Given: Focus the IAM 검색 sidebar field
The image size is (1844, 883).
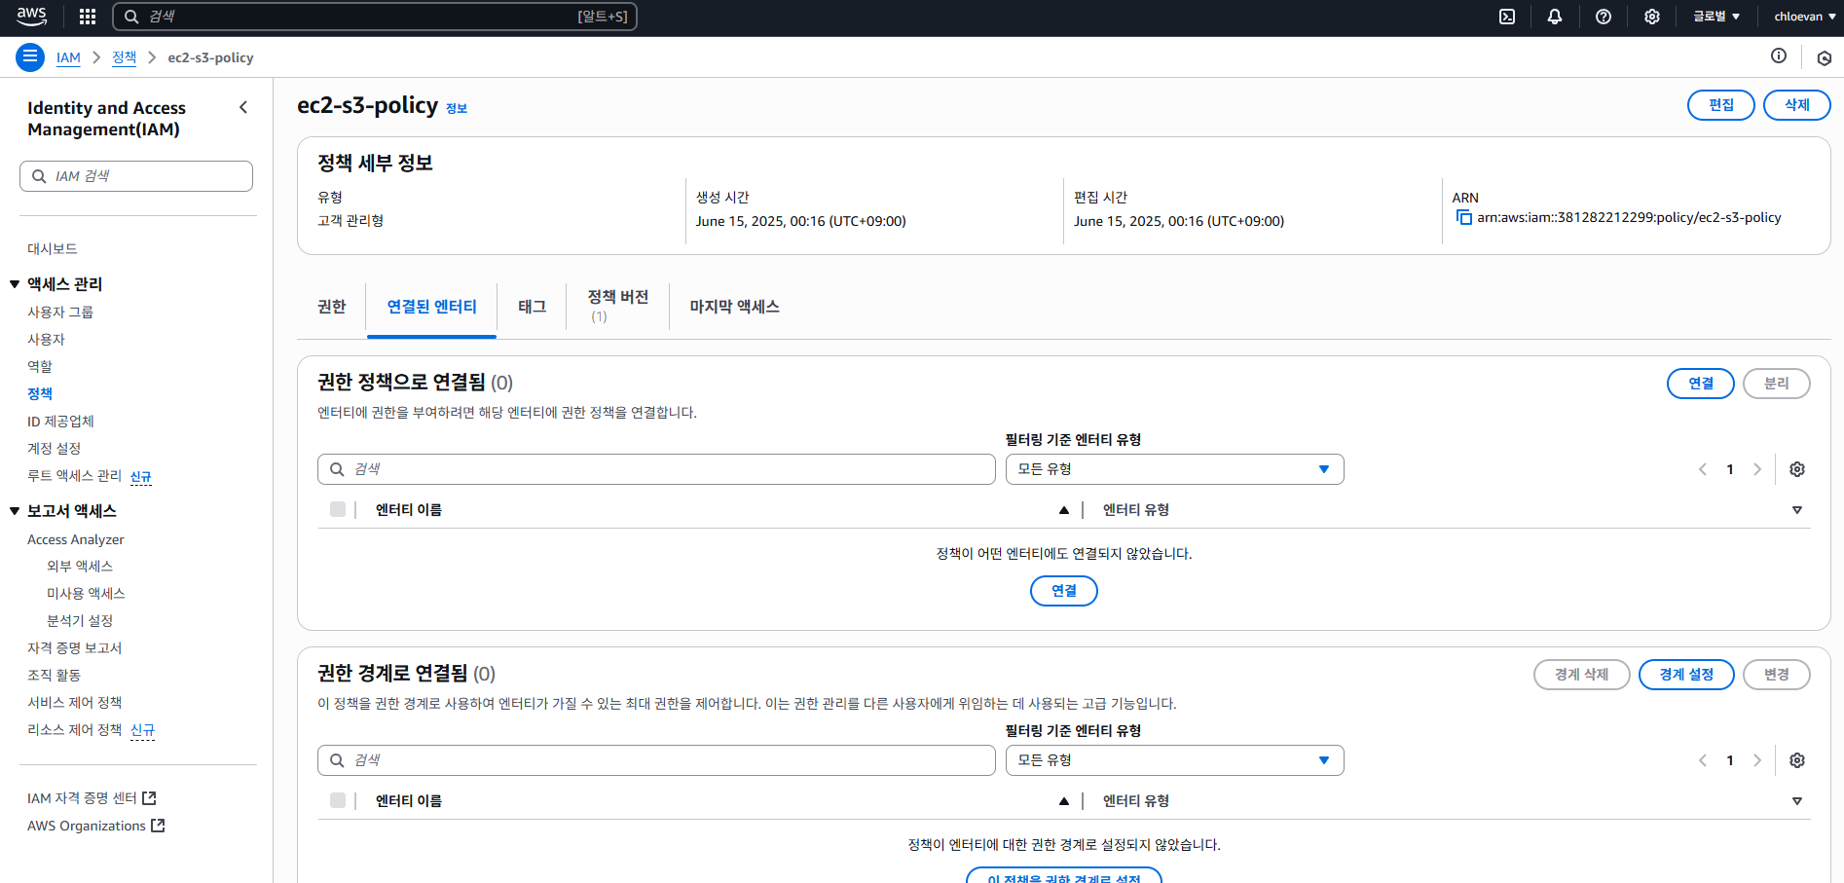Looking at the screenshot, I should (x=136, y=176).
